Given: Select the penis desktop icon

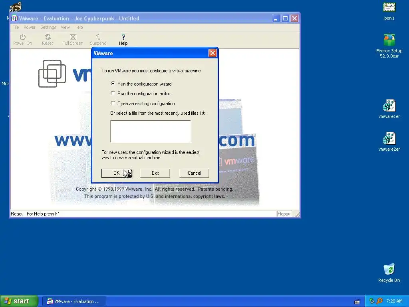Looking at the screenshot, I should pos(389,11).
